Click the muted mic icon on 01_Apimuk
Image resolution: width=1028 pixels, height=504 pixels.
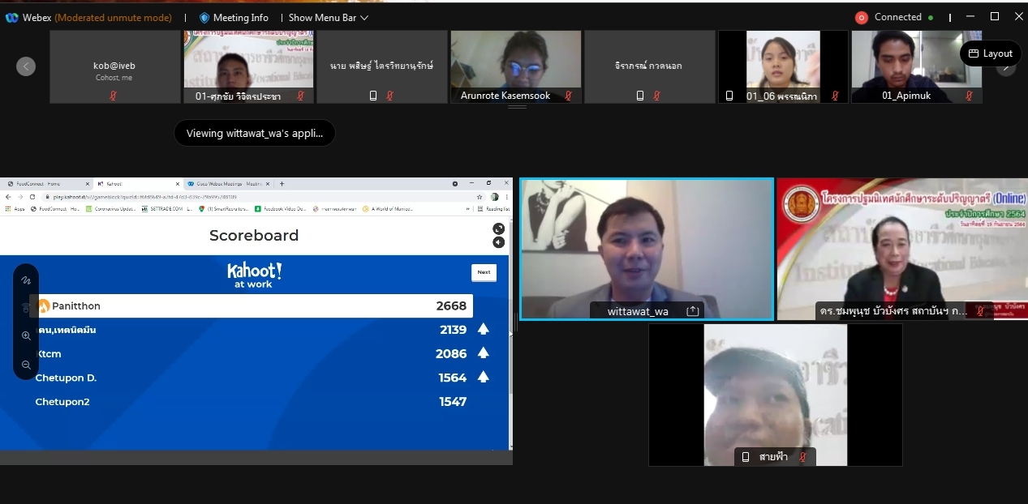(969, 96)
